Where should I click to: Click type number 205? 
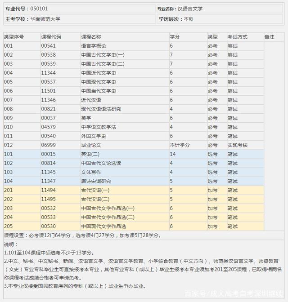coord(8,226)
